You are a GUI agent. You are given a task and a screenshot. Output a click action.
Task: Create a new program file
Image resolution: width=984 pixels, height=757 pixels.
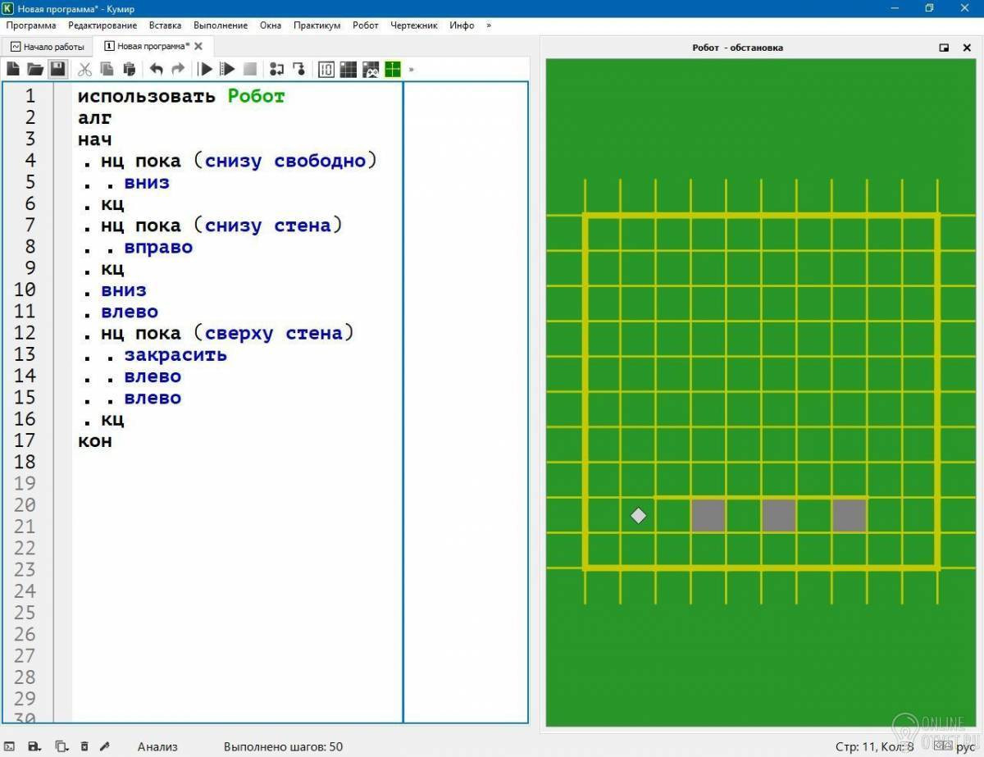[13, 70]
